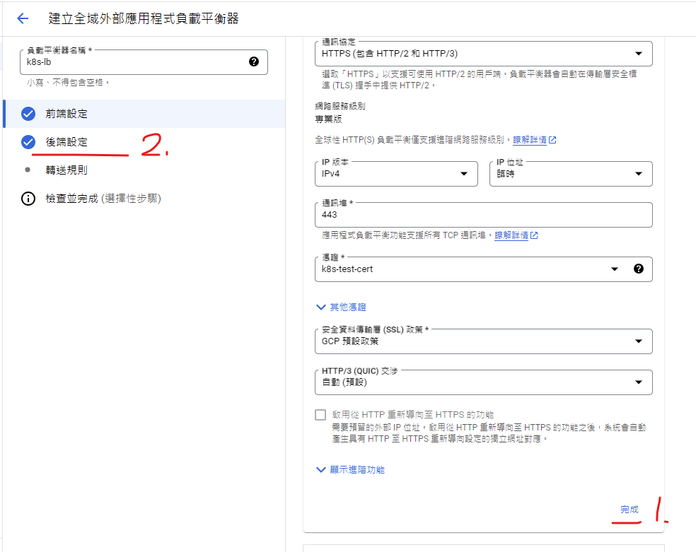This screenshot has width=696, height=552.
Task: Click external link icon after TCP port 瞭解詳情
Action: [534, 235]
